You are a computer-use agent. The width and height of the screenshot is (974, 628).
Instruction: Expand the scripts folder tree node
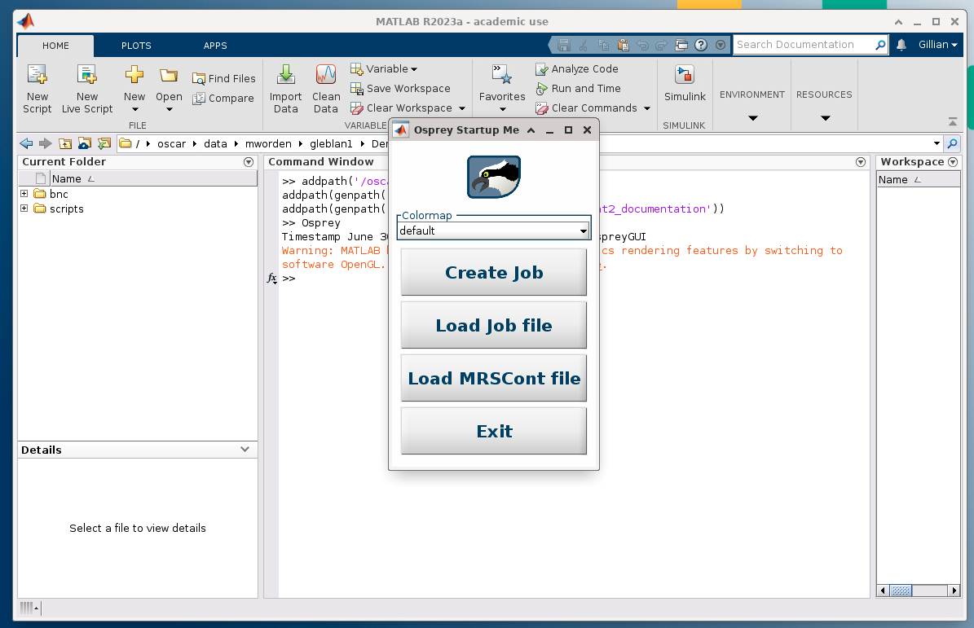point(24,209)
